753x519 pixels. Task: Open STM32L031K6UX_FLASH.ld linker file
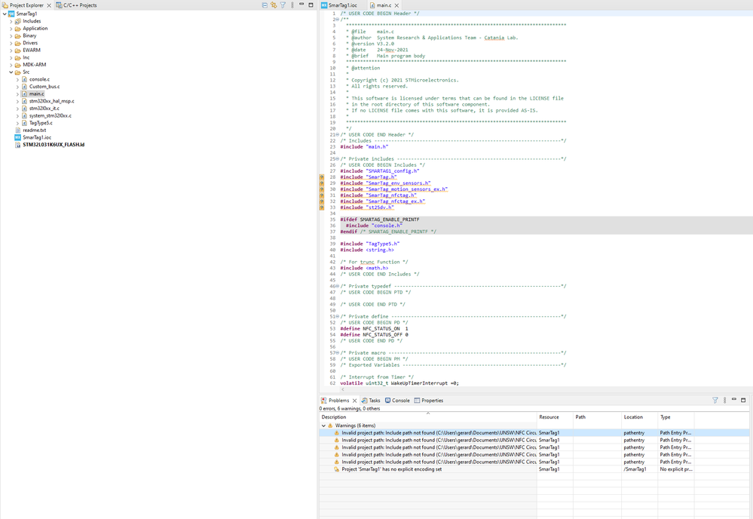[53, 145]
